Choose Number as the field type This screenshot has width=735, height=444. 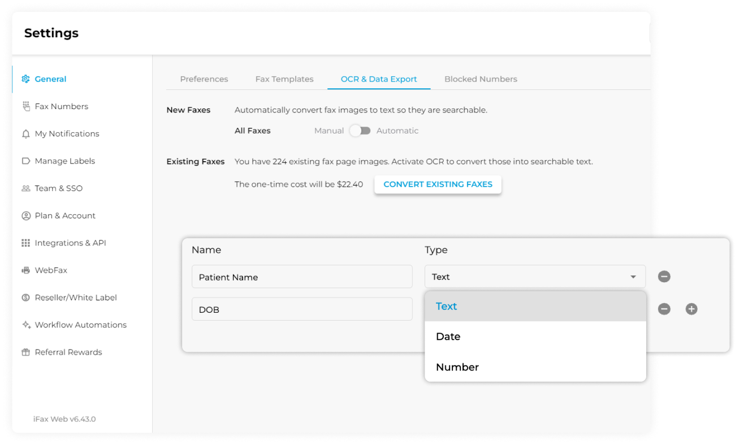pos(457,367)
